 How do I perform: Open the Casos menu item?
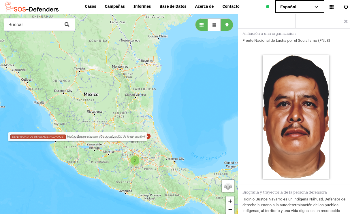(x=91, y=6)
